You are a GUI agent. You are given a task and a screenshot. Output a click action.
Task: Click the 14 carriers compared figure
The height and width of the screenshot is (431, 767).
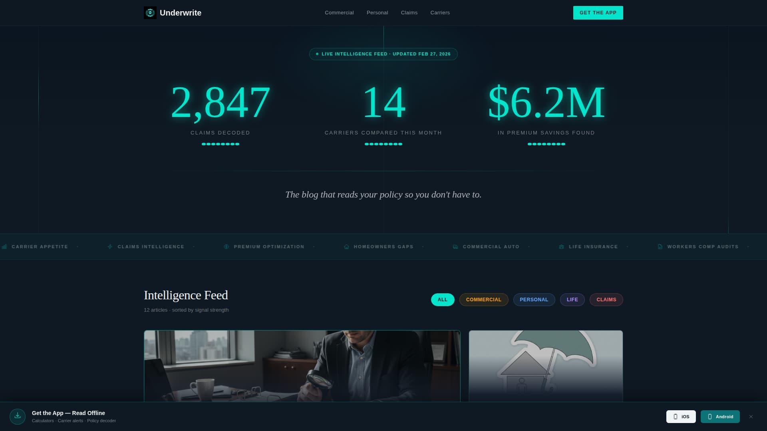[x=383, y=103]
